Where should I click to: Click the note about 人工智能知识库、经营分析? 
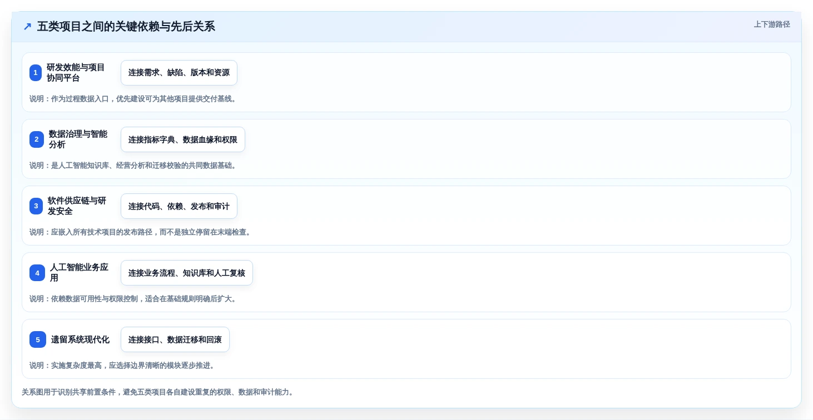[x=134, y=166]
